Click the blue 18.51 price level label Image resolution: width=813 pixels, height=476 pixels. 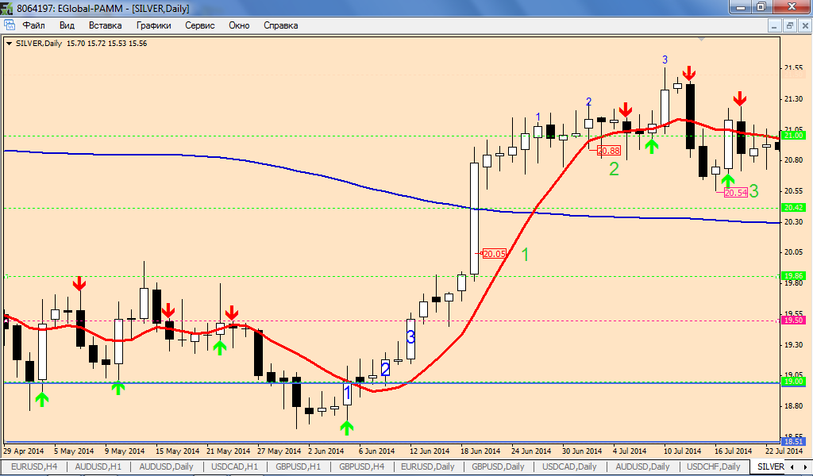[794, 442]
